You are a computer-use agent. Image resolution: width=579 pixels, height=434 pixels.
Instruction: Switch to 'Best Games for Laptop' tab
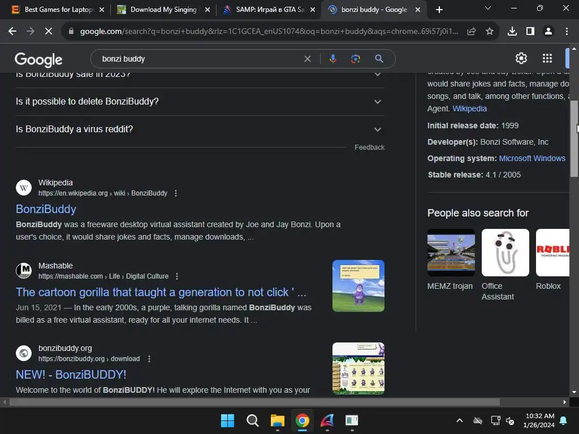[59, 10]
